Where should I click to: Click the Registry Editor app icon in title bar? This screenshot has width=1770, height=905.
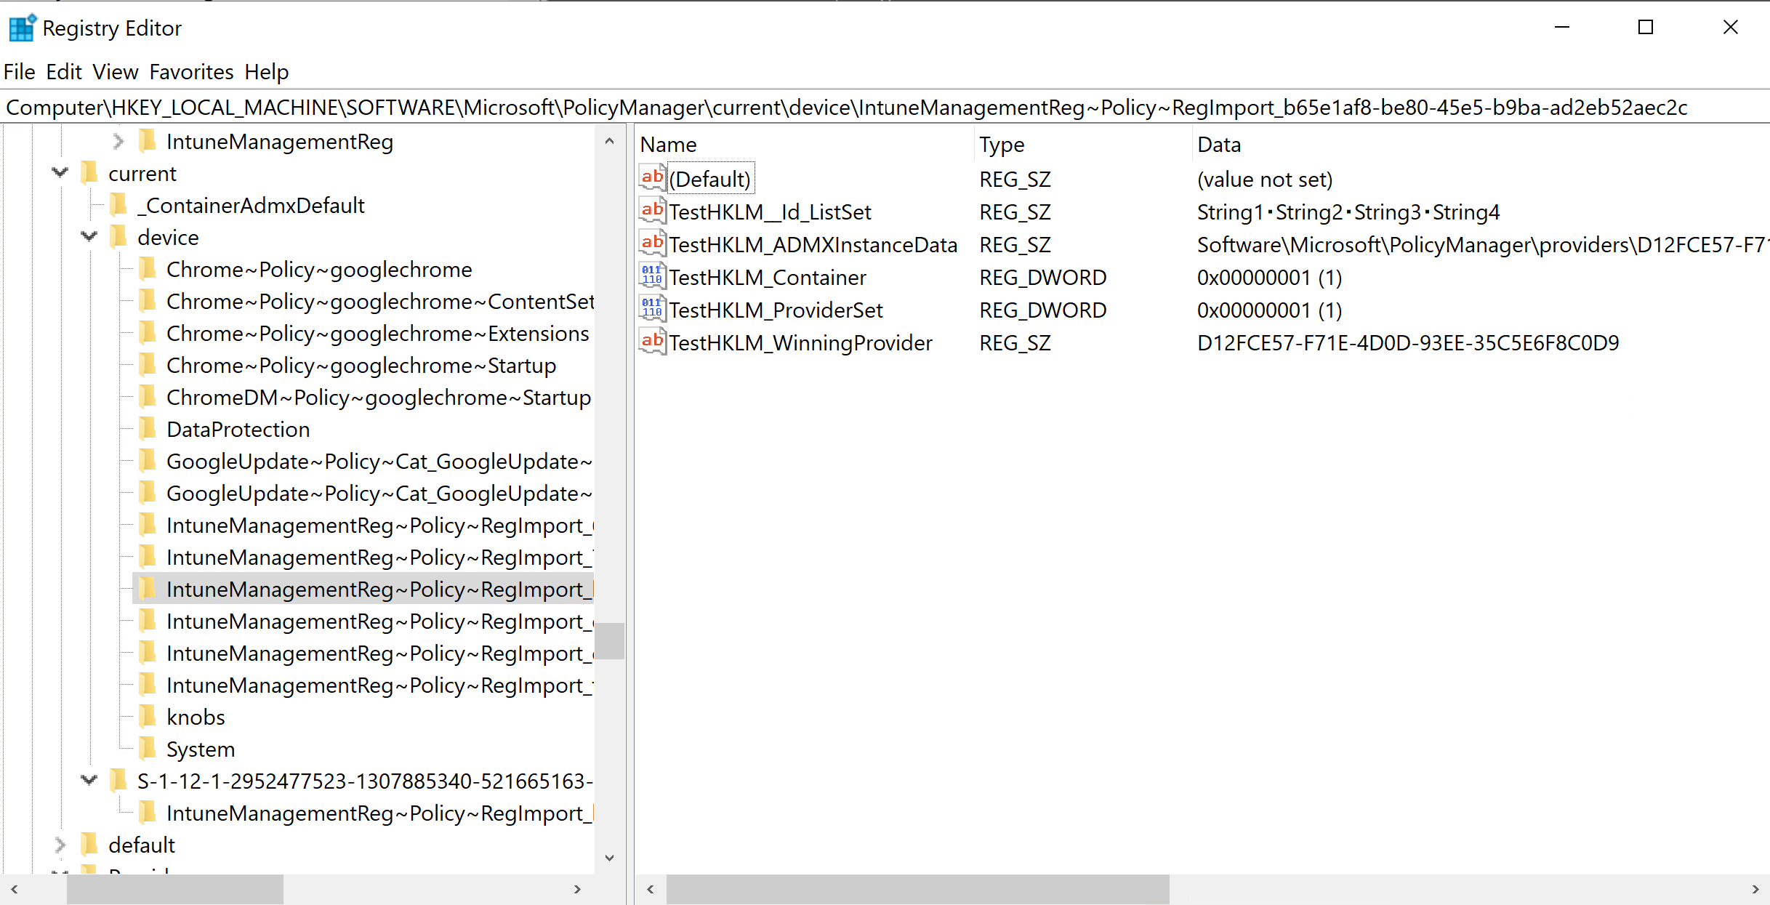pyautogui.click(x=22, y=28)
